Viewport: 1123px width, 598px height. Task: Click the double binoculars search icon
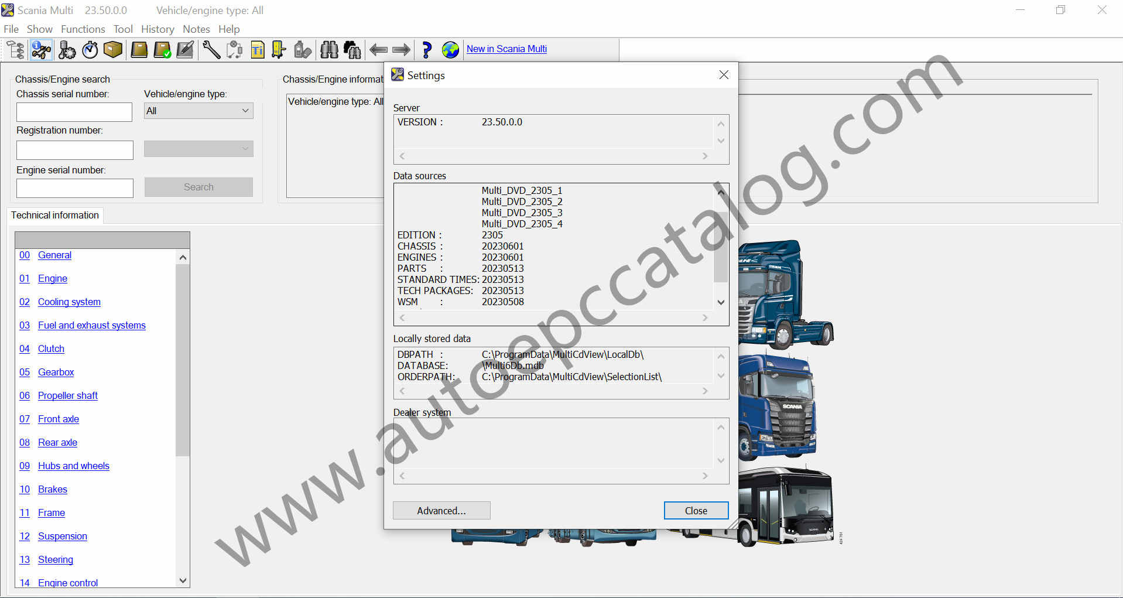click(352, 50)
